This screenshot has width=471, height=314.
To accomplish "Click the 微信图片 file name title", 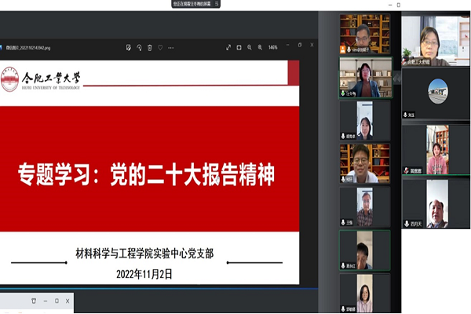I will 29,47.
